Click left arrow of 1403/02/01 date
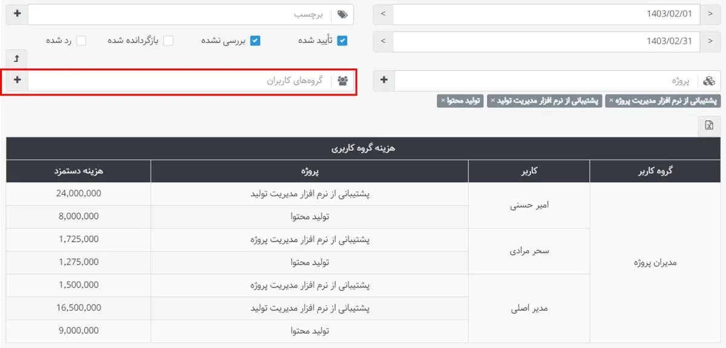 [383, 15]
